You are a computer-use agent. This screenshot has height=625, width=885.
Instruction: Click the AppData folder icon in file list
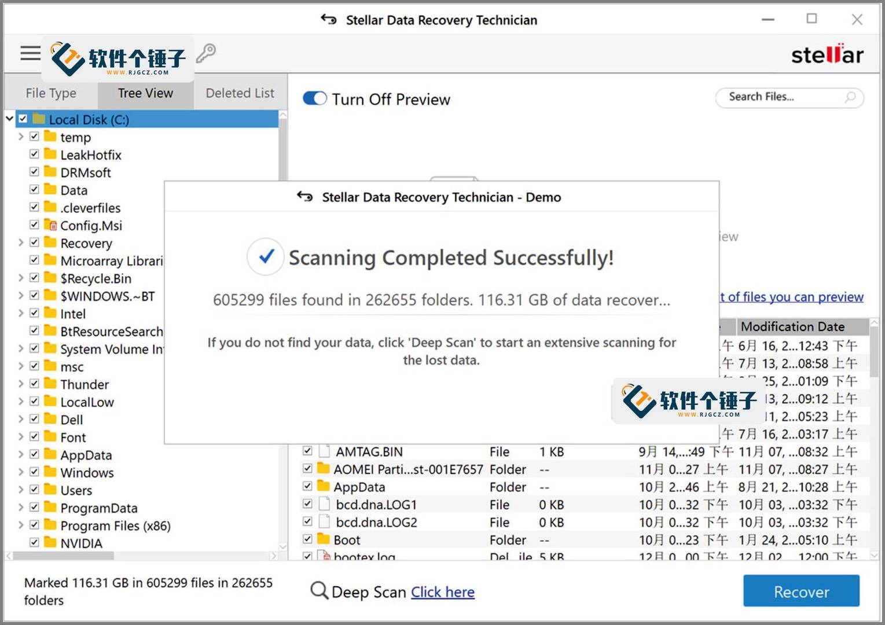pos(324,486)
